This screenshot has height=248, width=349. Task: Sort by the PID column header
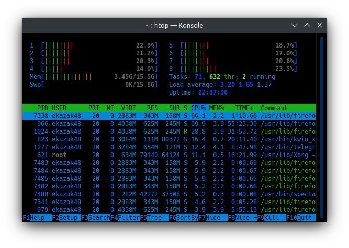click(42, 108)
